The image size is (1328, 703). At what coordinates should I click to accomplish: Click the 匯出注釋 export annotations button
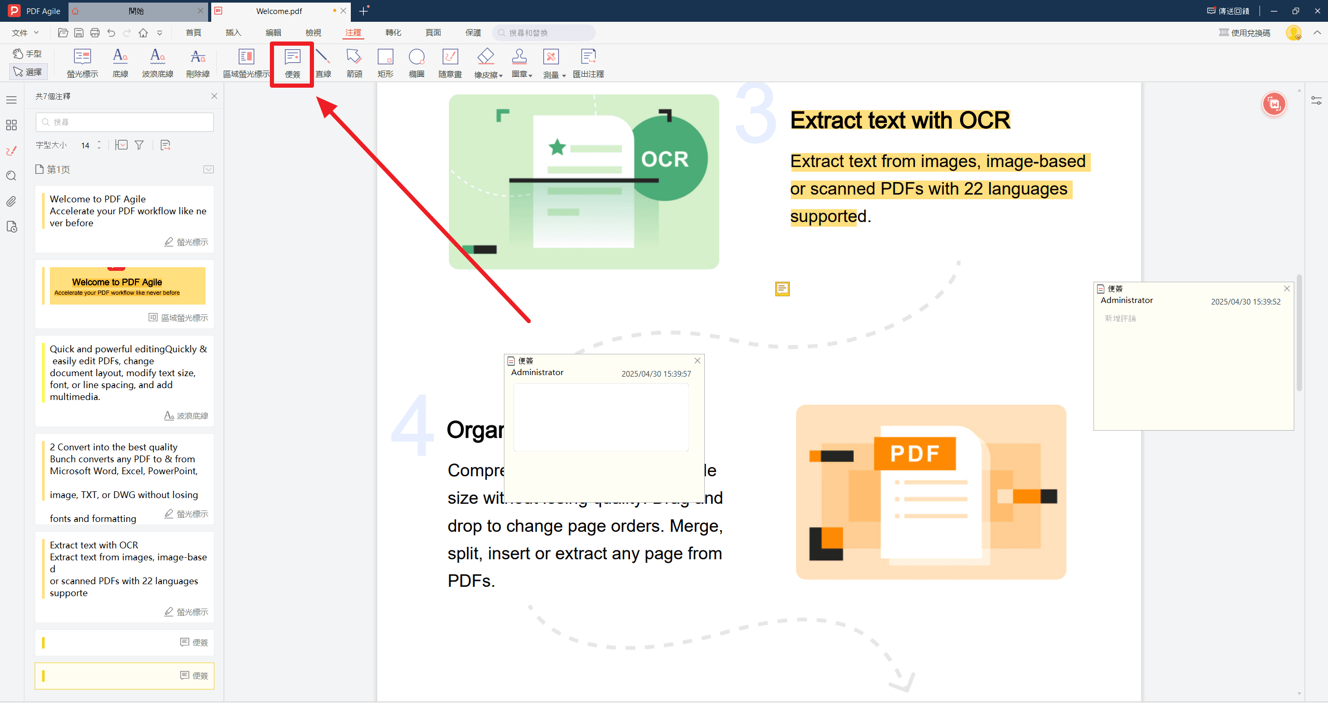pos(588,63)
